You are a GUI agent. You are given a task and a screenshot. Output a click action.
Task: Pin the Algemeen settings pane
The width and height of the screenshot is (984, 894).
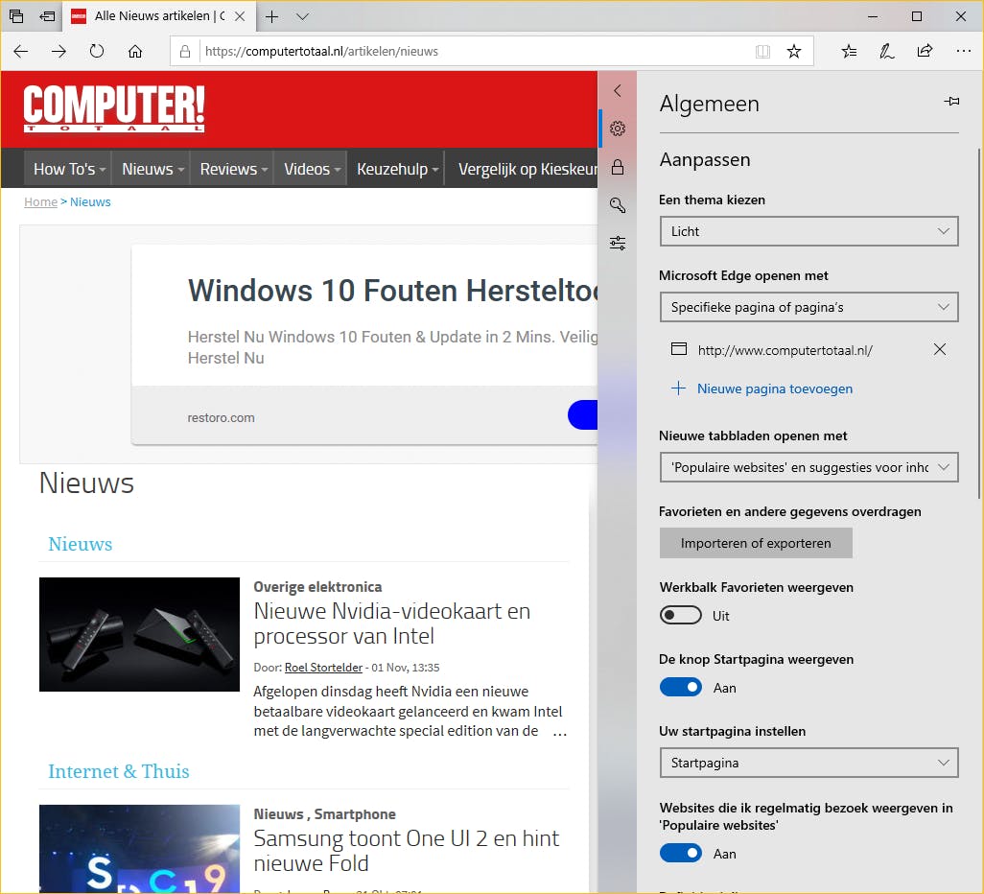coord(951,101)
